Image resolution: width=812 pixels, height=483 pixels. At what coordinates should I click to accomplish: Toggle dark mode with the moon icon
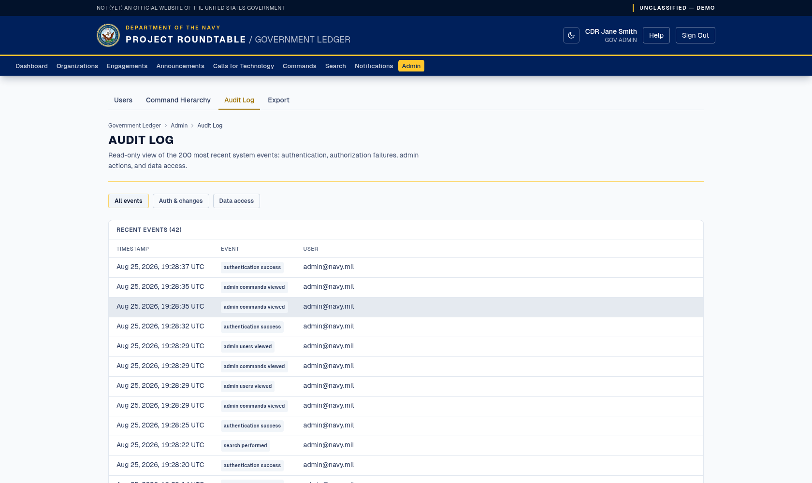tap(571, 35)
